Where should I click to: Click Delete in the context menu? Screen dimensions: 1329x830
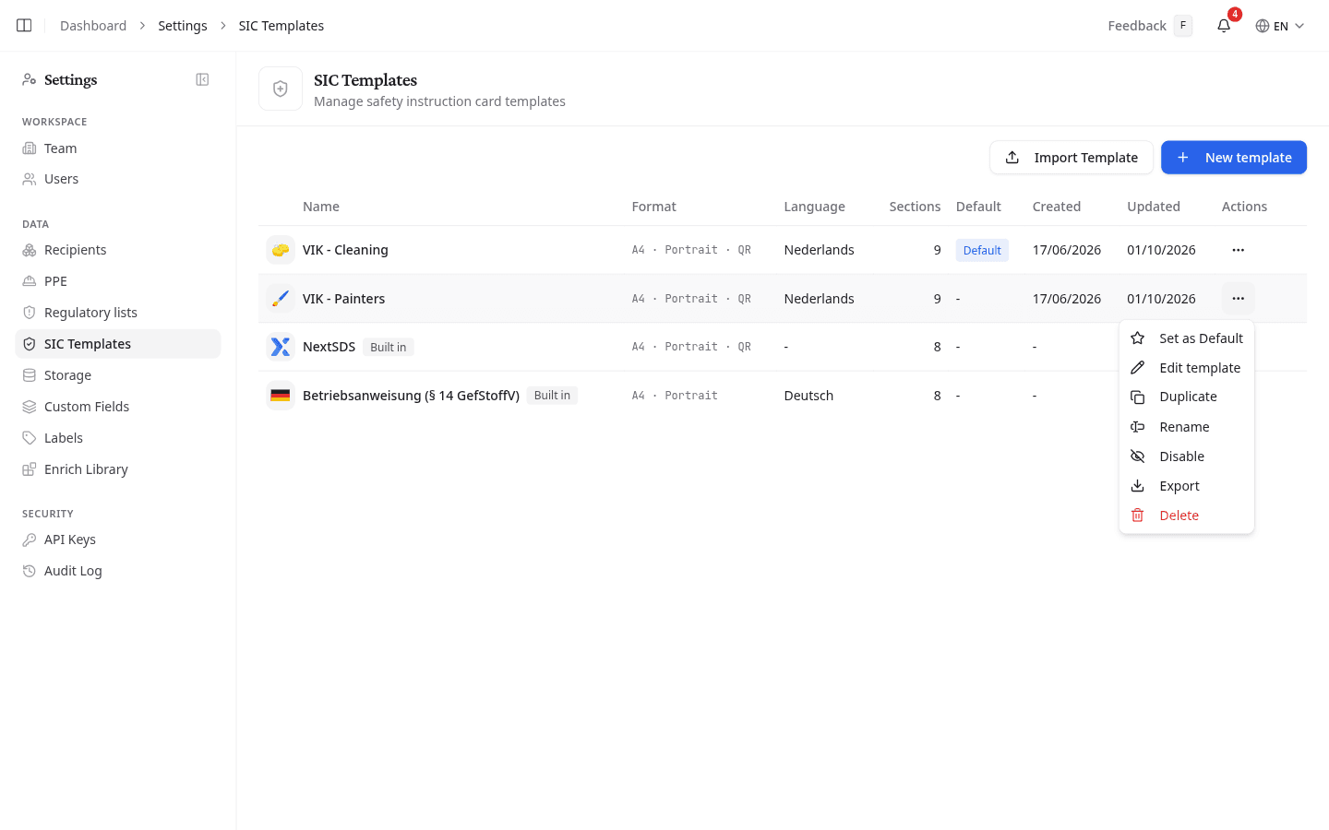coord(1187,516)
